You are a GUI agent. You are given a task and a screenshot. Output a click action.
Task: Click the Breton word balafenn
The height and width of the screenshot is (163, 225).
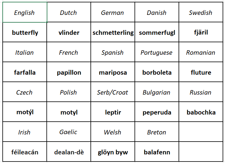(157, 152)
